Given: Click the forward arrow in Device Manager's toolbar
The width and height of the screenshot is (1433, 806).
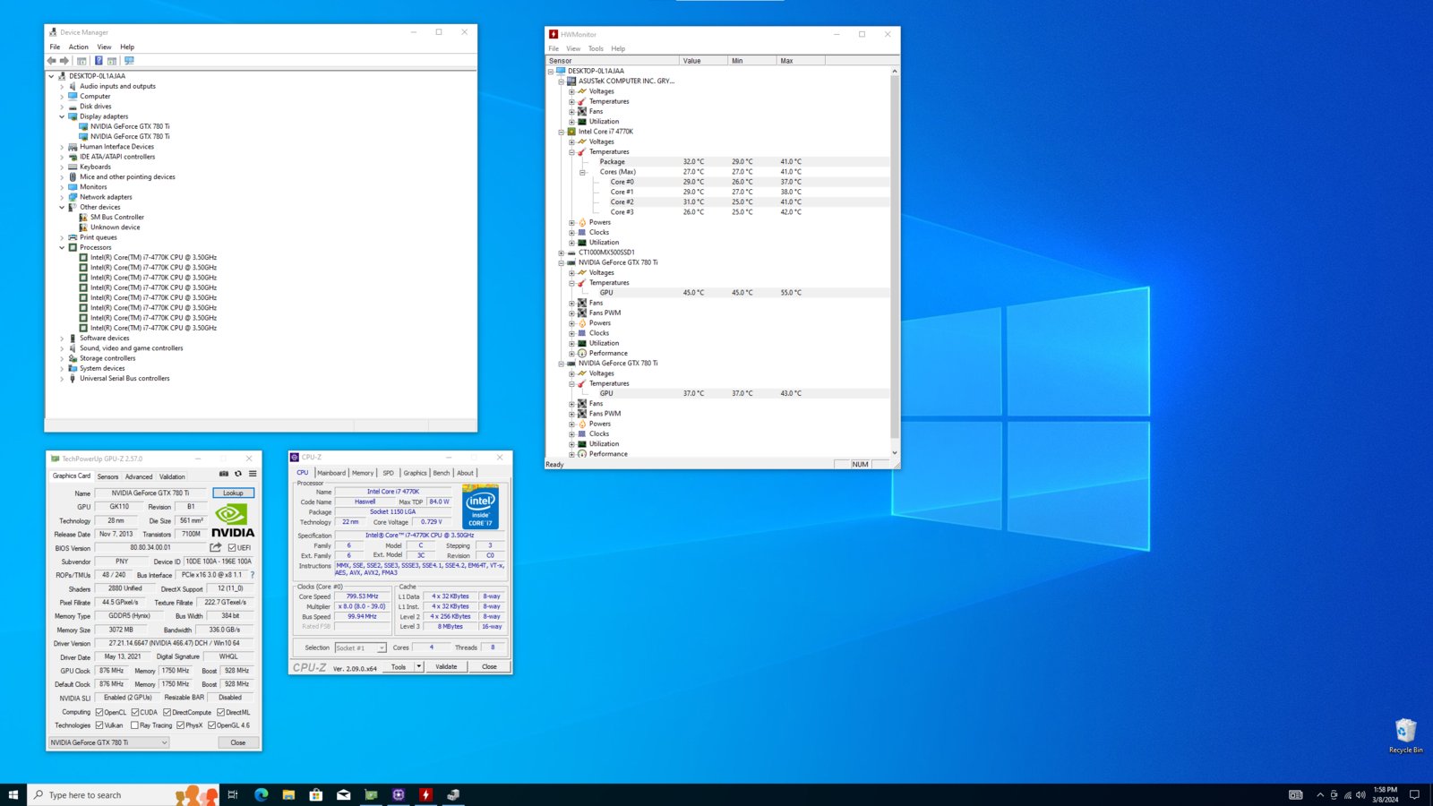Looking at the screenshot, I should tap(64, 61).
